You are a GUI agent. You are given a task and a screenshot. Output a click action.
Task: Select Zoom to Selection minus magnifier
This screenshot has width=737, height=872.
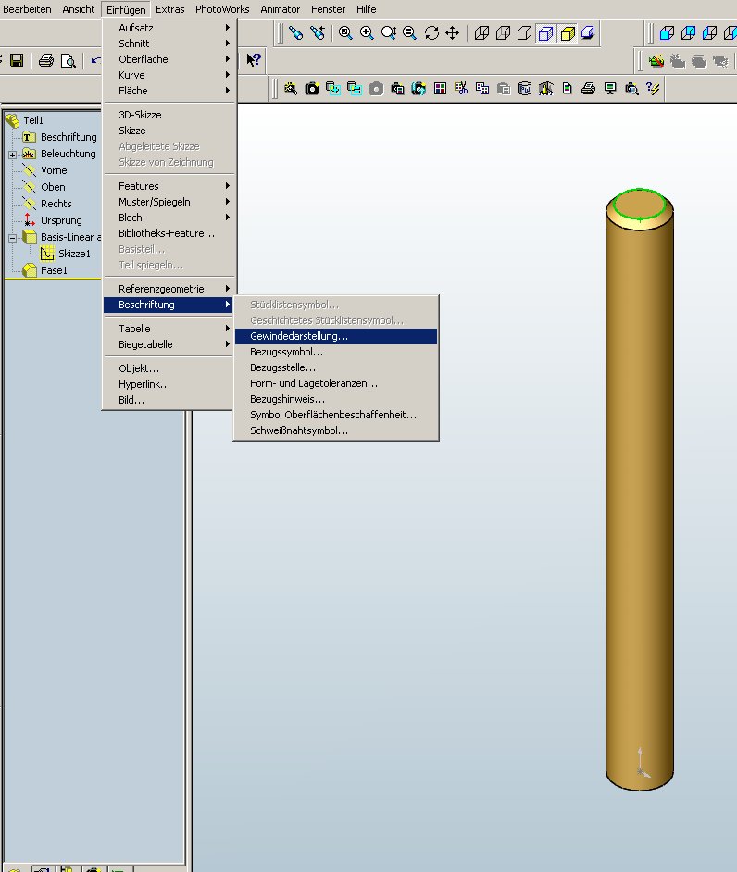(409, 32)
